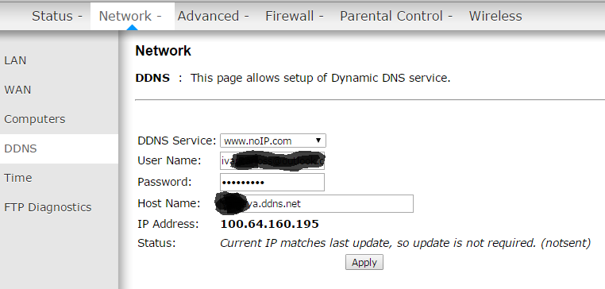Click the Apply button

[364, 262]
